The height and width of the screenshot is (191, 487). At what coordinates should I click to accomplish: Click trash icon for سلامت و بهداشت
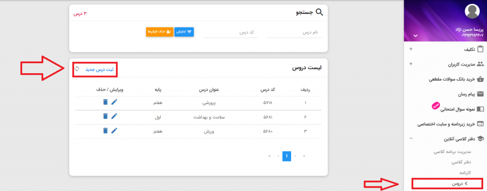tap(105, 116)
